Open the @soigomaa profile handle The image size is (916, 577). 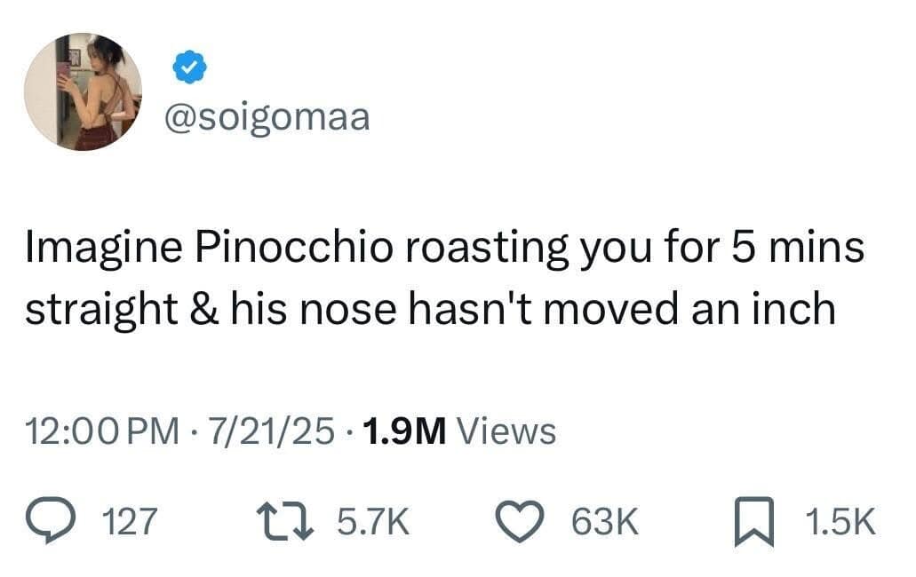point(267,117)
